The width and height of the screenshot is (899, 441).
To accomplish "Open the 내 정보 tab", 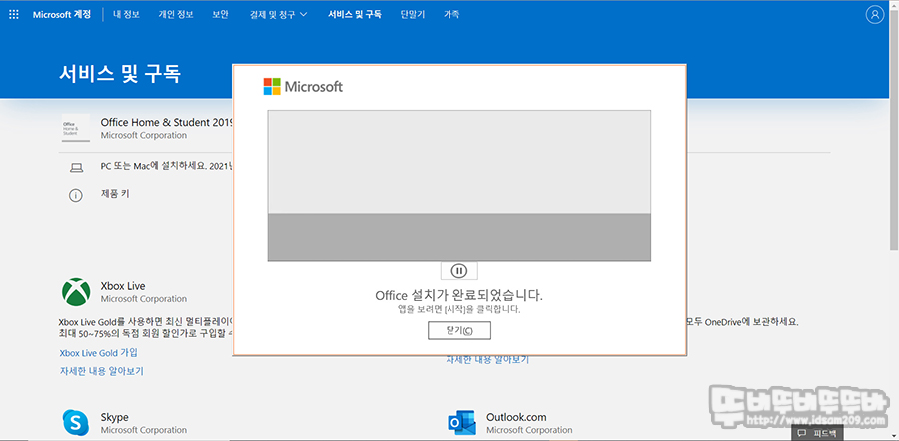I will 126,14.
